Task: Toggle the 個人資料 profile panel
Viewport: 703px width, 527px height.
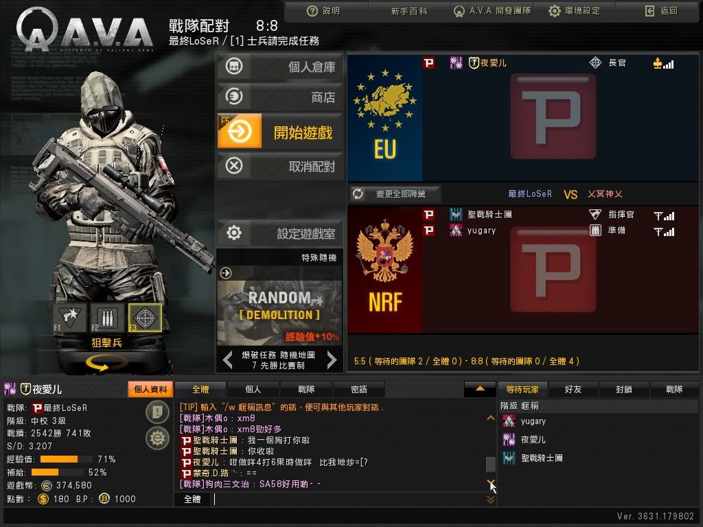Action: pos(150,390)
